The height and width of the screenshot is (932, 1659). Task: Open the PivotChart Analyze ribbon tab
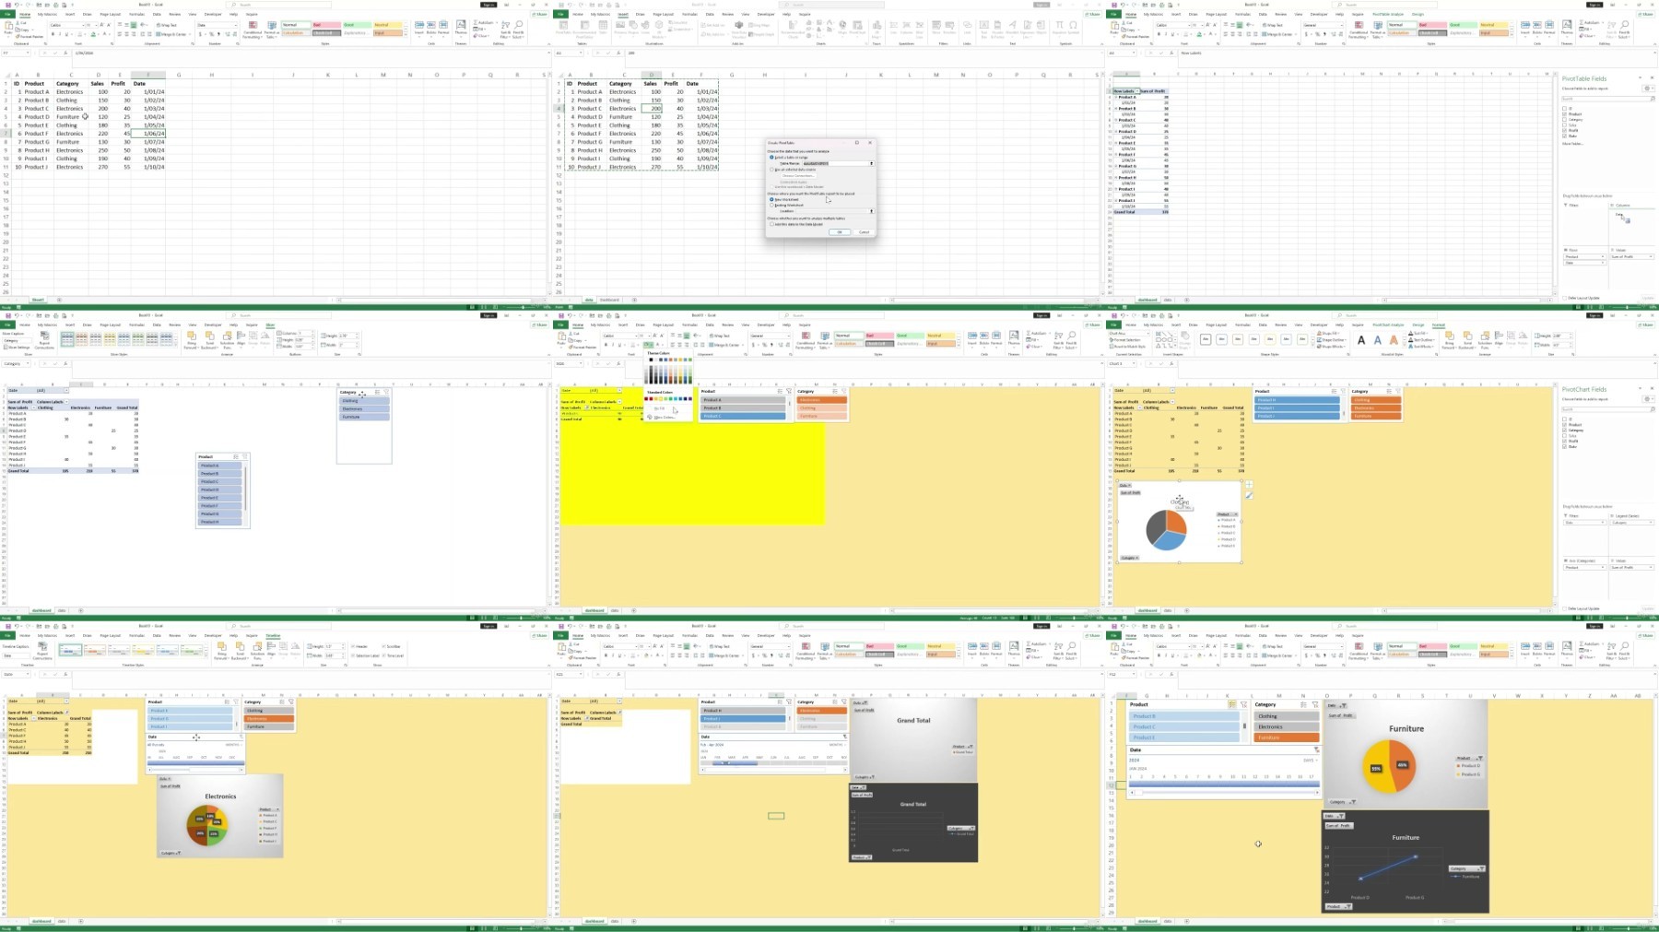tap(1388, 324)
